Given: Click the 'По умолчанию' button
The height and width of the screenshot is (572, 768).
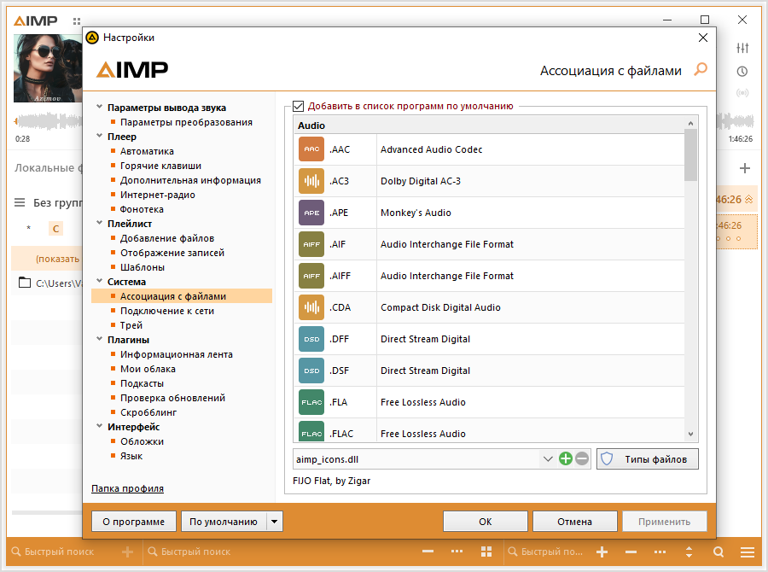Looking at the screenshot, I should coord(224,522).
